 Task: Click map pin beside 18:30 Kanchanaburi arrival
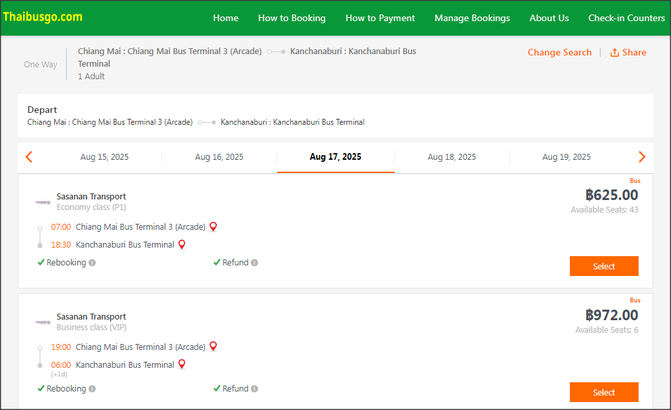point(182,244)
